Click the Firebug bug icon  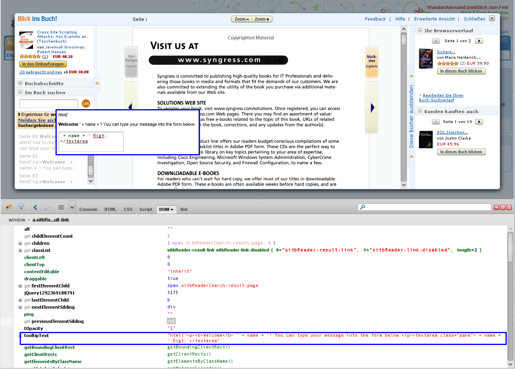click(9, 207)
